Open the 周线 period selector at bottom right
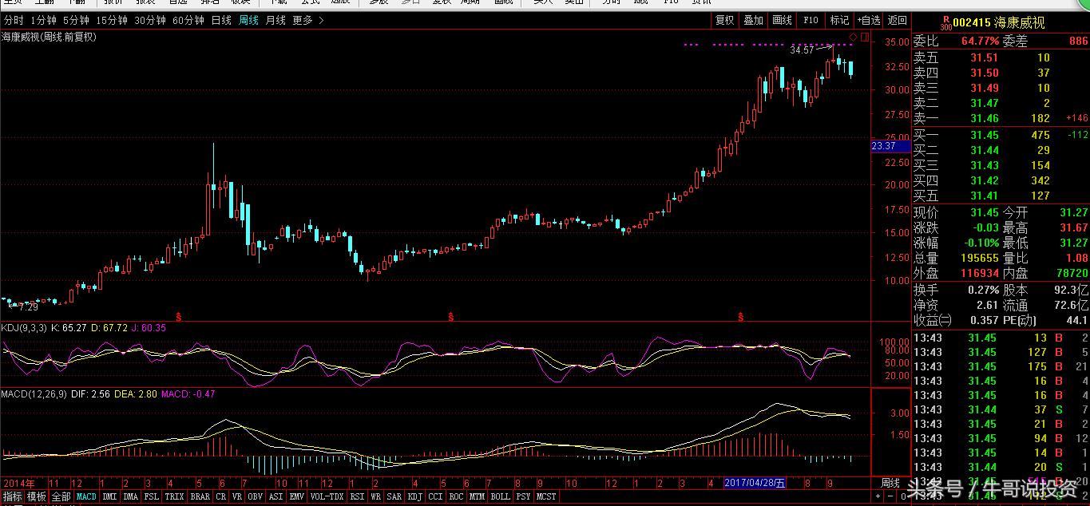The width and height of the screenshot is (1090, 506). pos(890,483)
